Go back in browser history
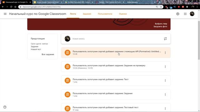Screen dimensions: 200x112 tap(3, 7)
